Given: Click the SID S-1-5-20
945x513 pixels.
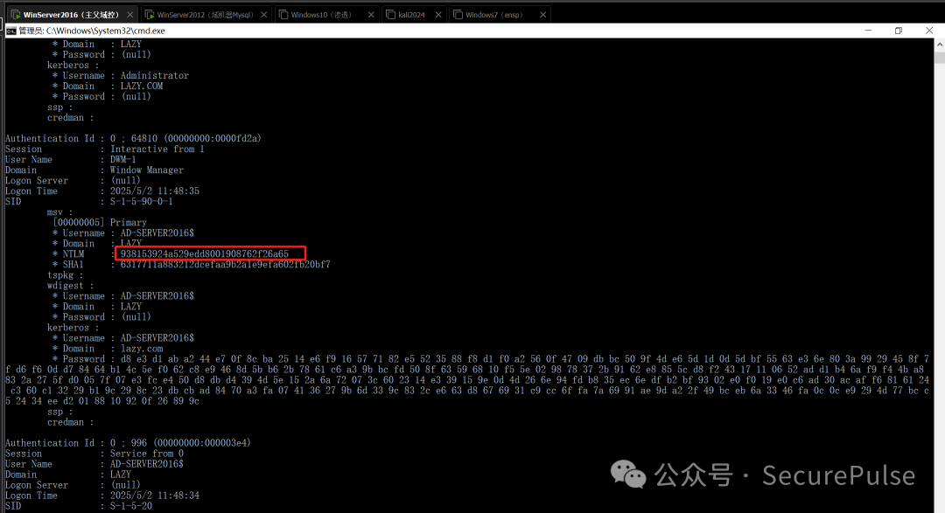Looking at the screenshot, I should pyautogui.click(x=130, y=506).
